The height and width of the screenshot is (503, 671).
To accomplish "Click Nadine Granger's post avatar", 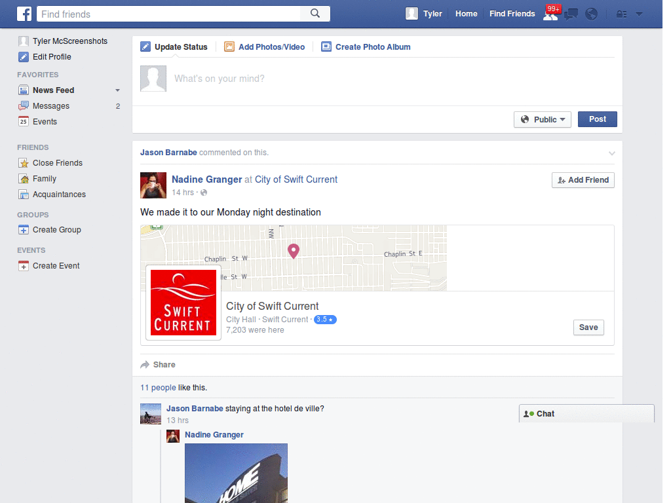I will coord(153,185).
